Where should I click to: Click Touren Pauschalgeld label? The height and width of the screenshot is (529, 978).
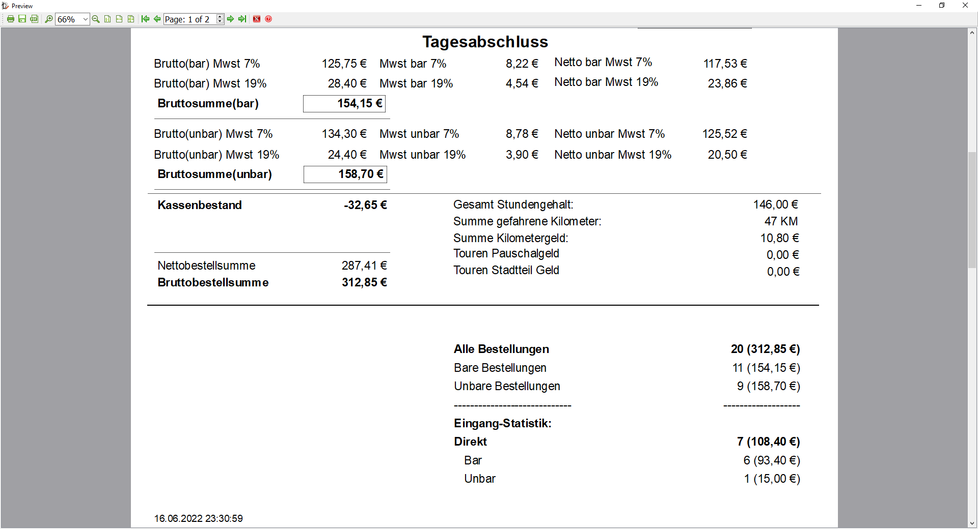[x=506, y=253]
